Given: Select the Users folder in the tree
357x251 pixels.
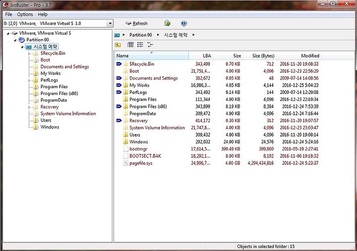Looking at the screenshot, I should point(46,120).
